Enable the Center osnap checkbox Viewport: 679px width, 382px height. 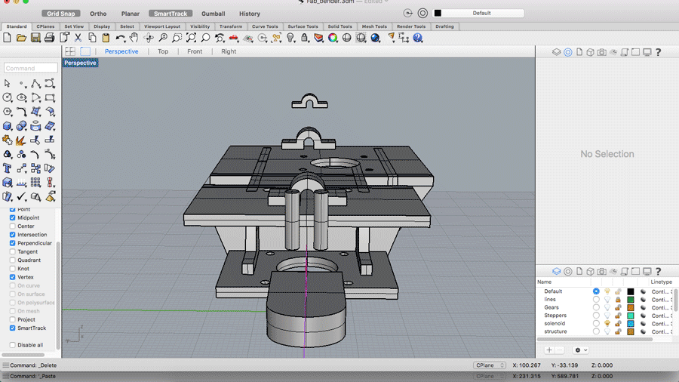point(13,226)
